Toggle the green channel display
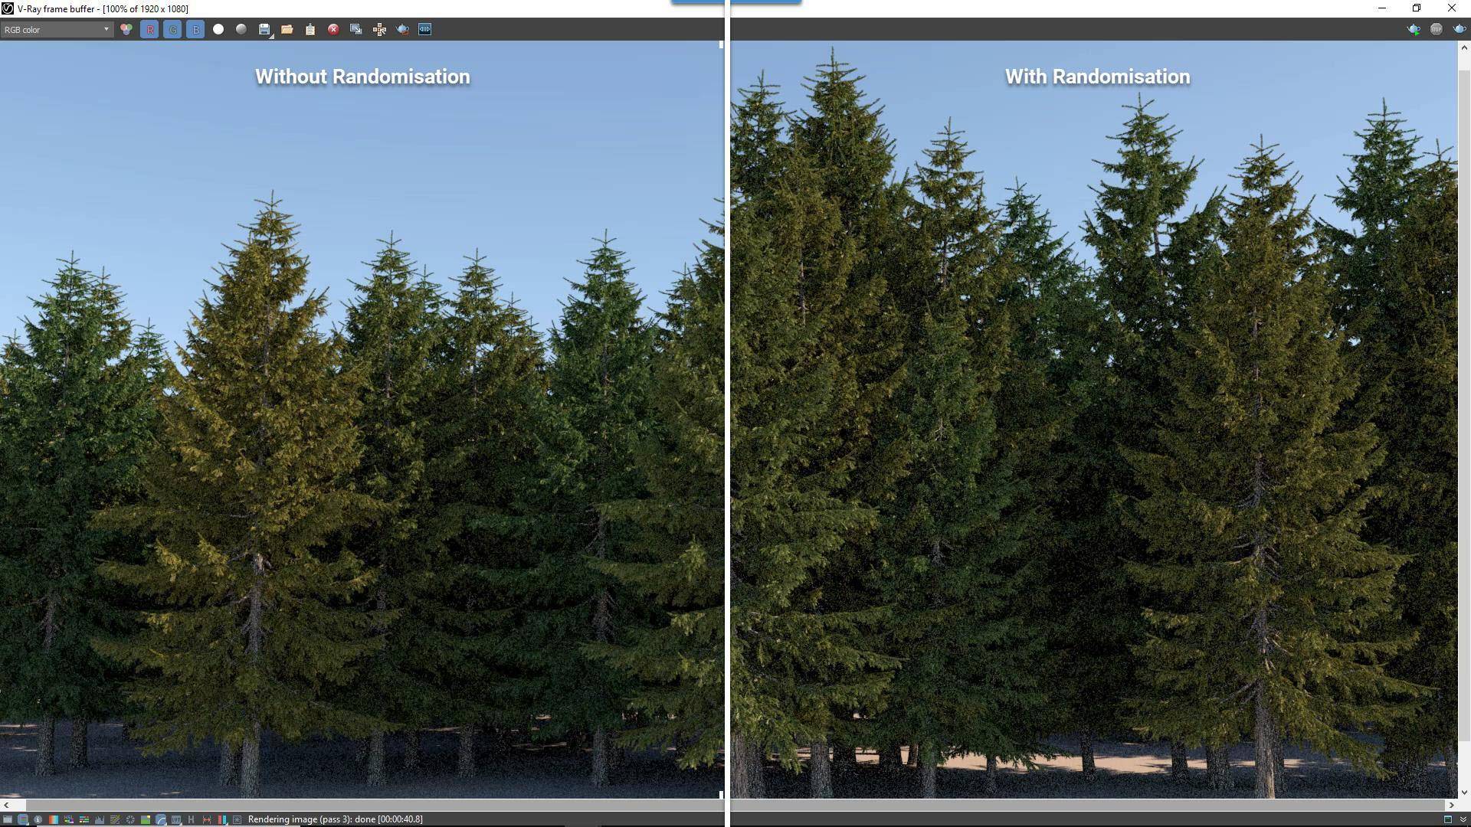The image size is (1471, 827). [173, 29]
